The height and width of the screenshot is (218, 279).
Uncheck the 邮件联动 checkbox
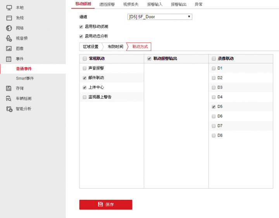tap(85, 78)
